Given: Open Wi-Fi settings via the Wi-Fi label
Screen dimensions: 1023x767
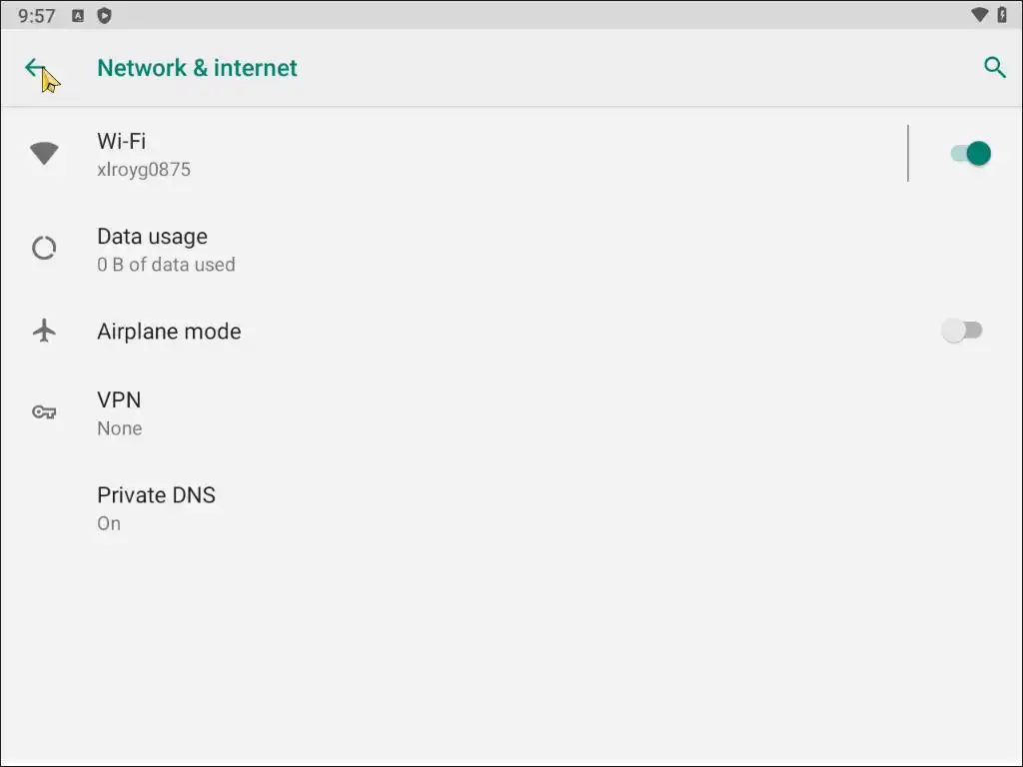Looking at the screenshot, I should (x=121, y=141).
